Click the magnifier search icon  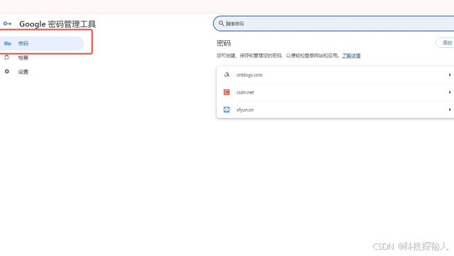click(x=221, y=23)
